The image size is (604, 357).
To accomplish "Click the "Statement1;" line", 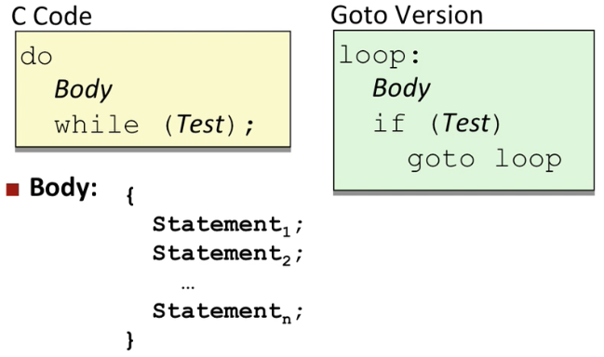I will [228, 225].
